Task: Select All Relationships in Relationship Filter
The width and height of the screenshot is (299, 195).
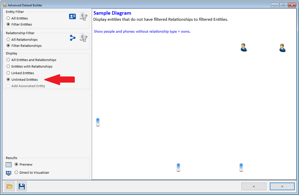Action: tap(8, 40)
